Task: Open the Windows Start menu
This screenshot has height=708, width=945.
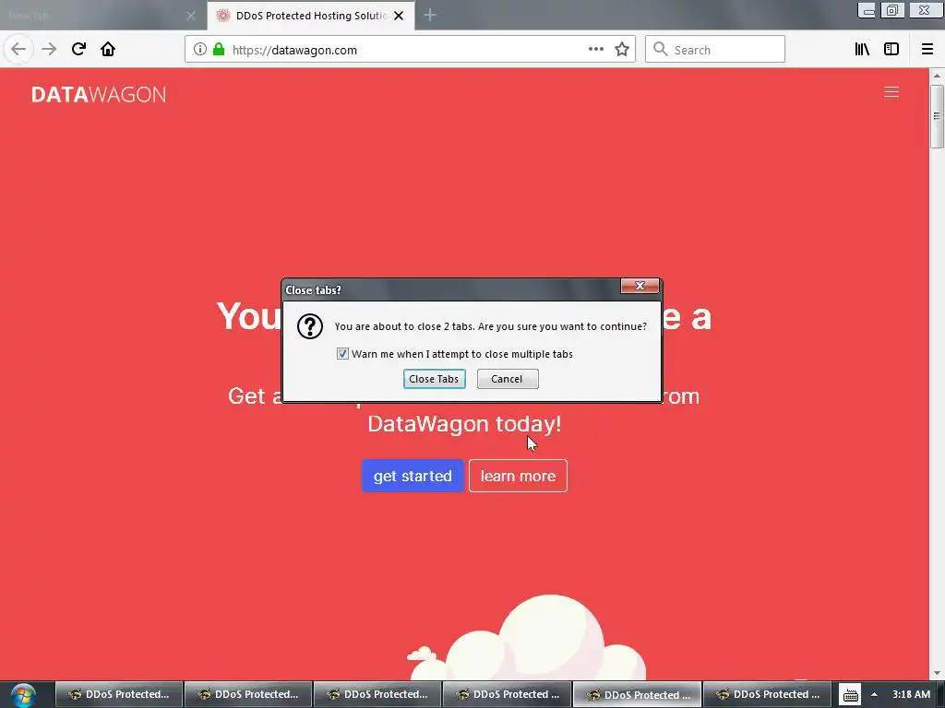Action: [23, 695]
